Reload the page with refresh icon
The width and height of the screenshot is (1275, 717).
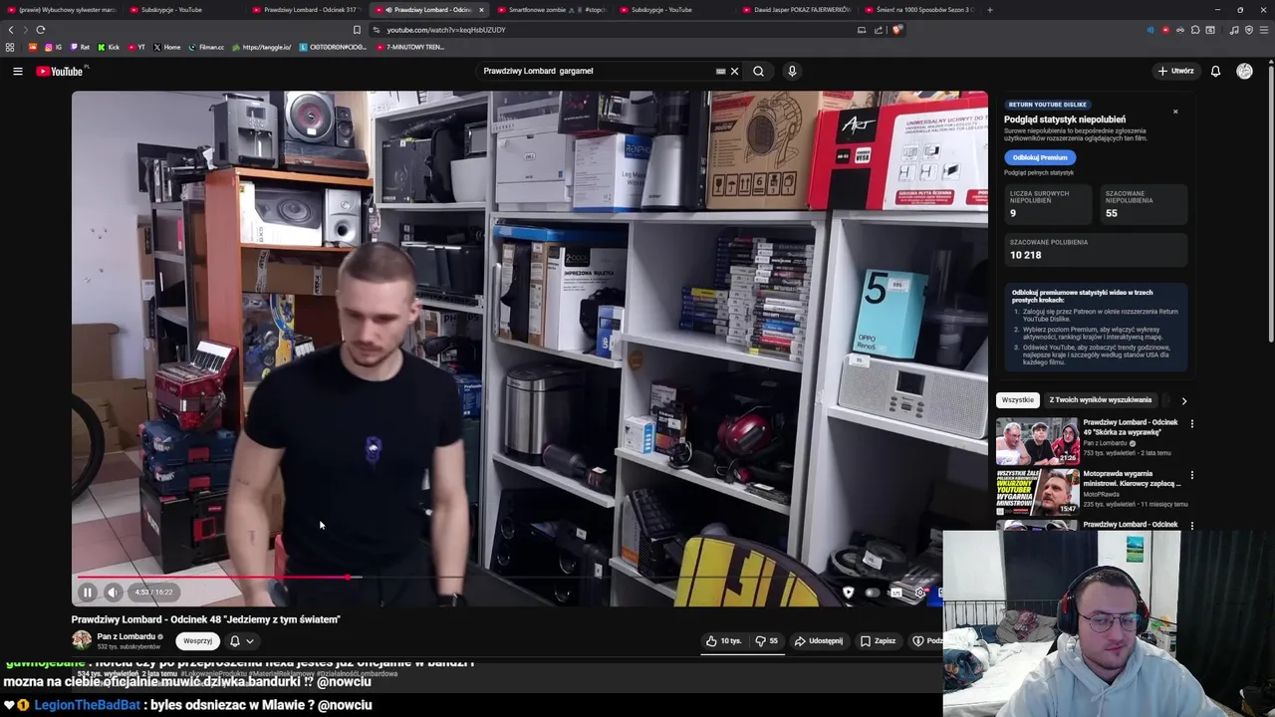tap(40, 30)
